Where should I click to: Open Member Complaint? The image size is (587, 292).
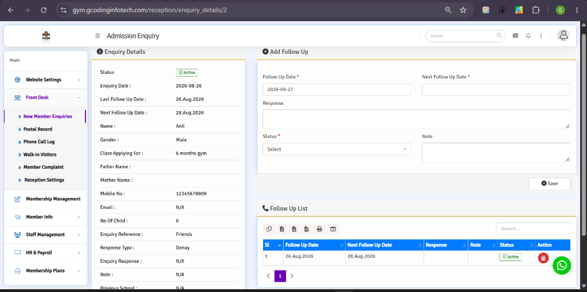[43, 167]
